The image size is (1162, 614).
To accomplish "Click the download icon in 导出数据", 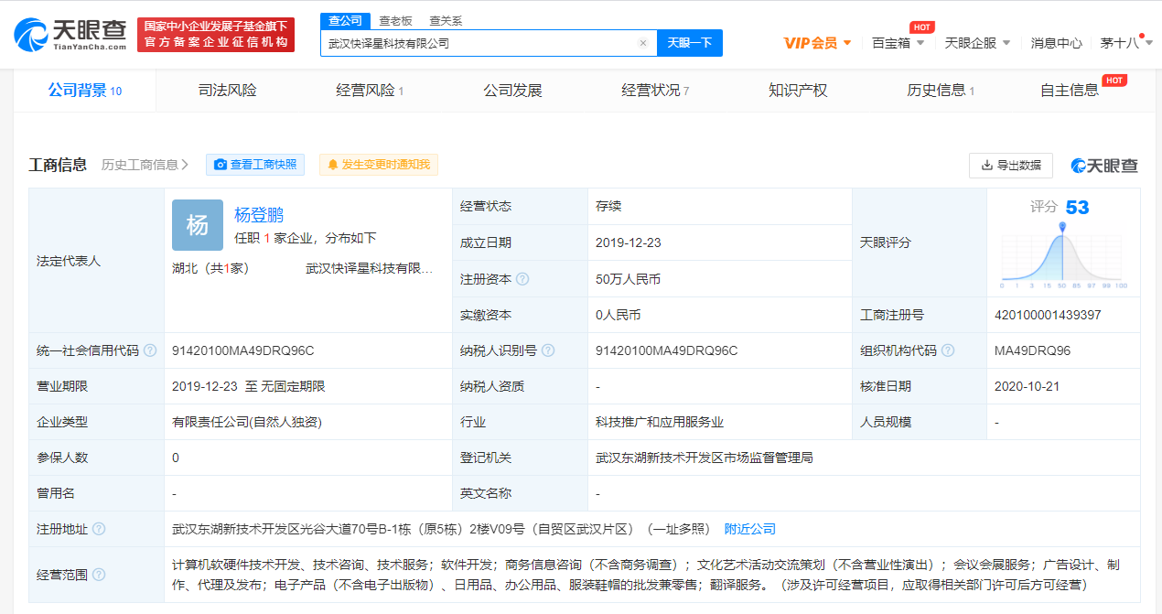I will click(987, 166).
